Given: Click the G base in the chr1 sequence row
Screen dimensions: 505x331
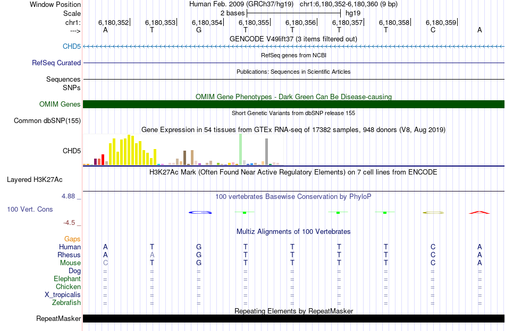Looking at the screenshot, I should [x=199, y=30].
